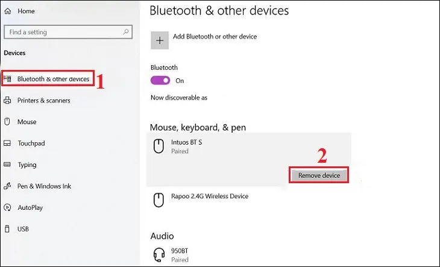This screenshot has height=267, width=440.
Task: Click the Pen & Windows Ink icon
Action: 7,186
